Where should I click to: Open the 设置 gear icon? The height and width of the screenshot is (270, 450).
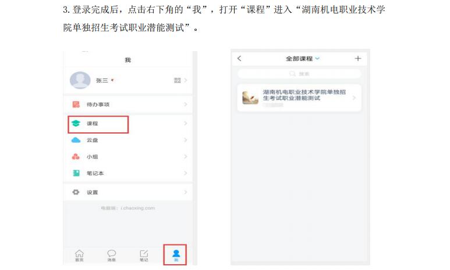click(76, 192)
